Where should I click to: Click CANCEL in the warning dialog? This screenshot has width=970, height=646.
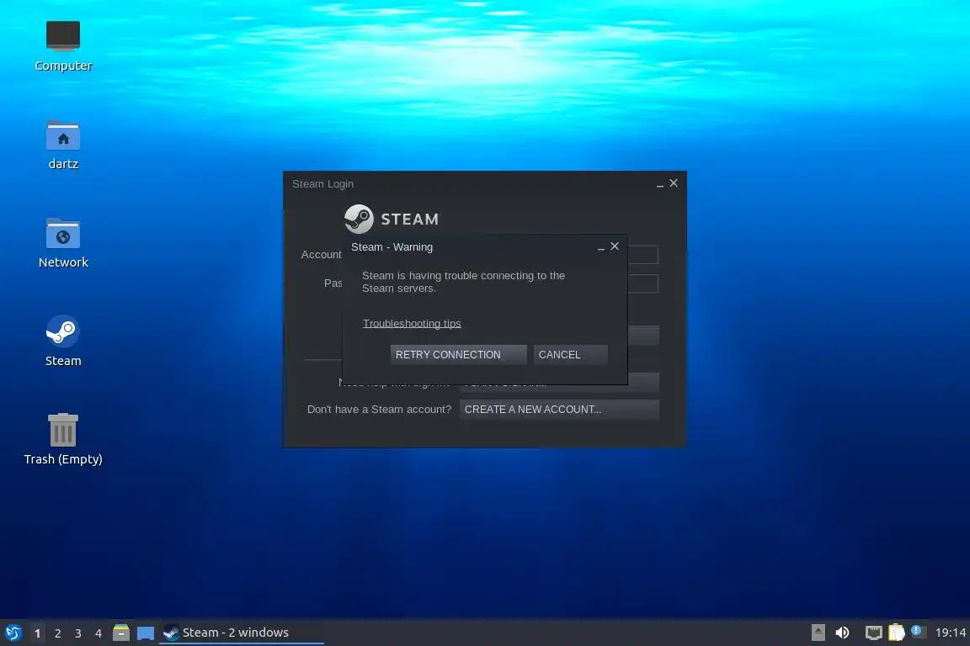(x=570, y=355)
